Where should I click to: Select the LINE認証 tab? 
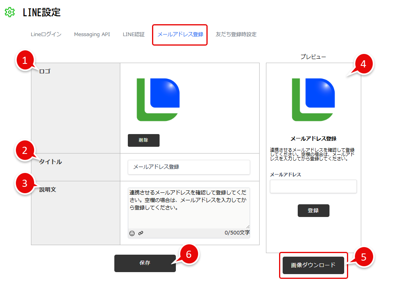tap(133, 35)
